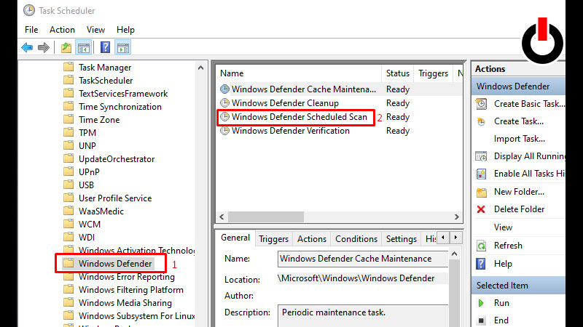This screenshot has width=583, height=327.
Task: Click the Task Scheduler title bar clock icon
Action: [x=28, y=10]
